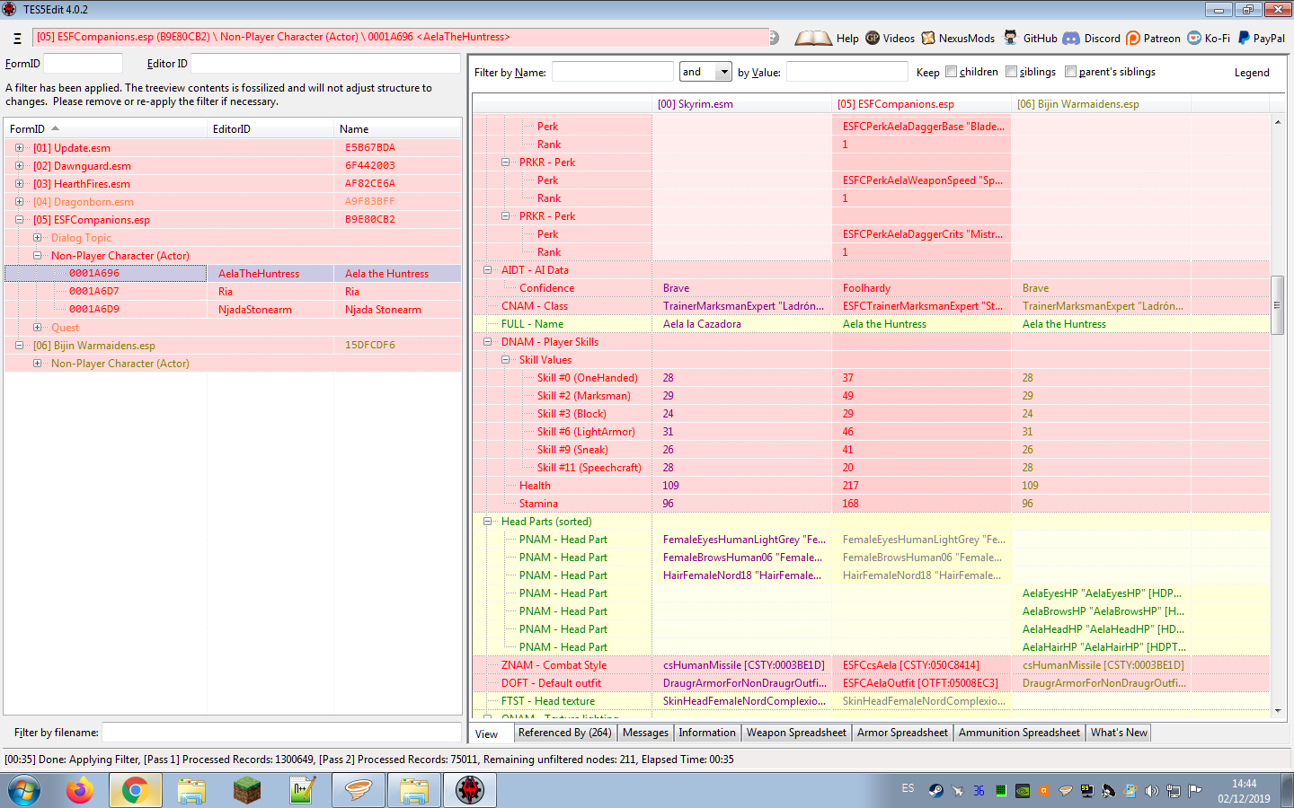Click the Legend button
Screen dimensions: 1294x808
[x=1252, y=73]
